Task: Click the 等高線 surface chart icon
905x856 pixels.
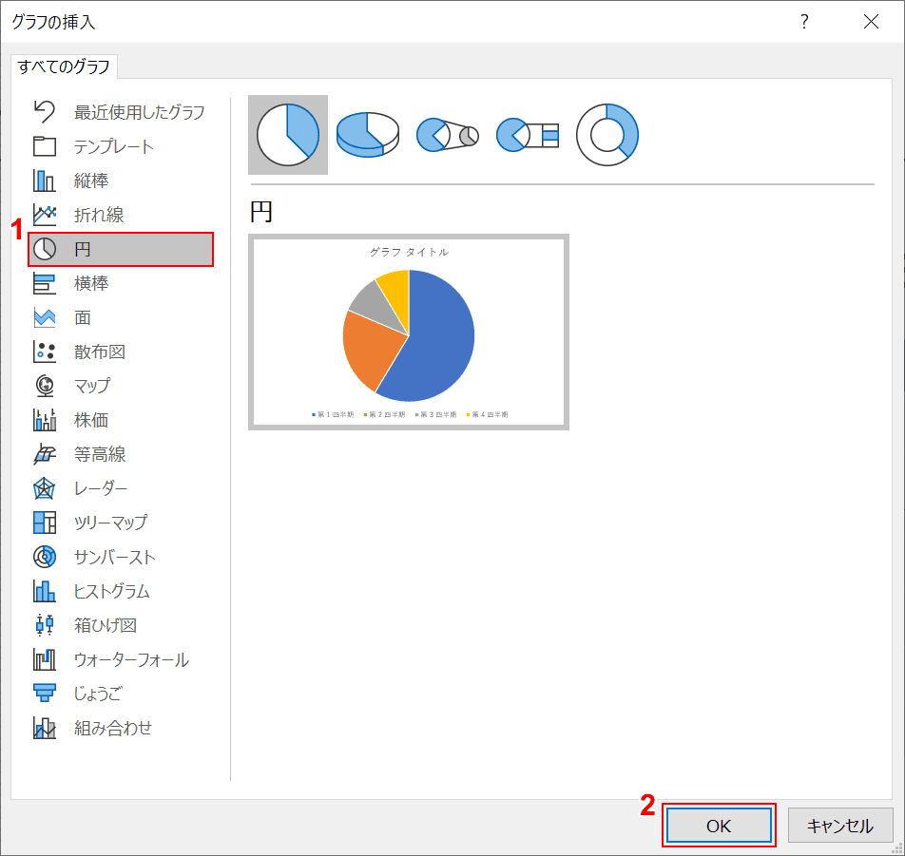Action: point(45,454)
